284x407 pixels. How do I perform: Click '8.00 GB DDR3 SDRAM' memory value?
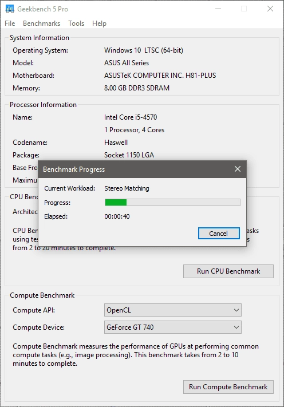point(137,88)
